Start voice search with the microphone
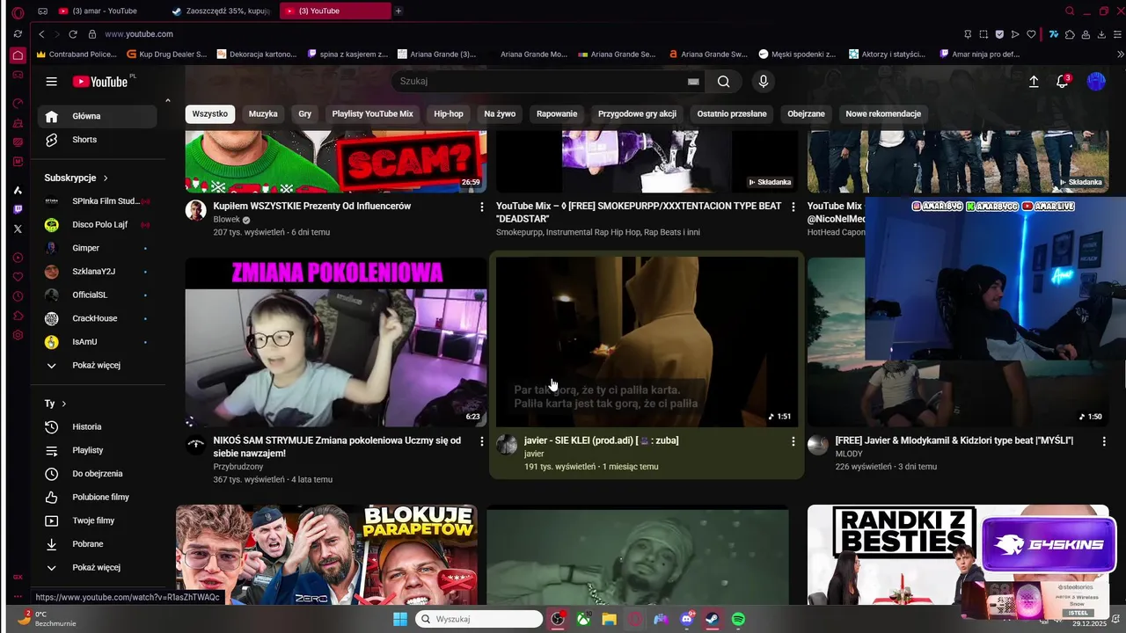 point(764,82)
